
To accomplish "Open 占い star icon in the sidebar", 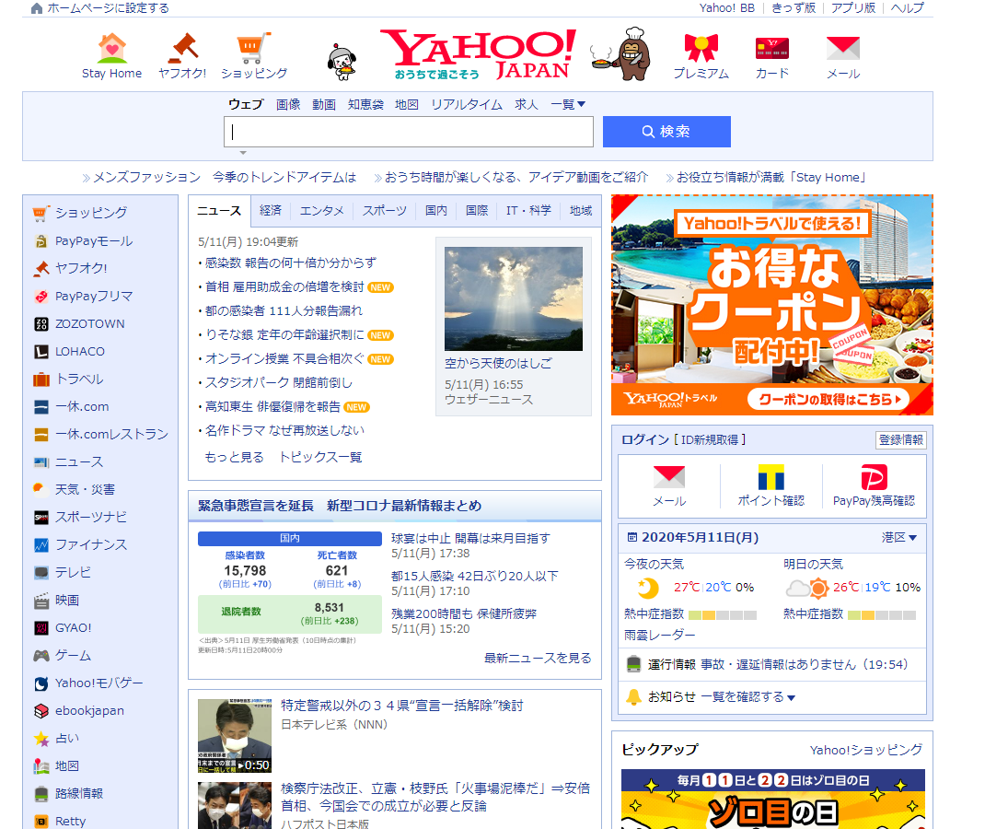I will point(41,739).
